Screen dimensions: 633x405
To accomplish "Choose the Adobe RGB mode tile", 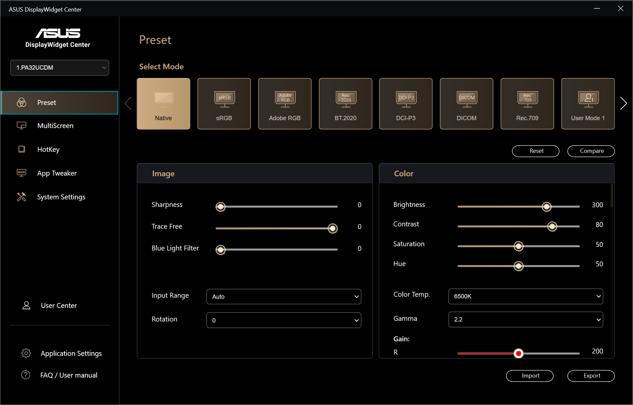I will pos(285,104).
